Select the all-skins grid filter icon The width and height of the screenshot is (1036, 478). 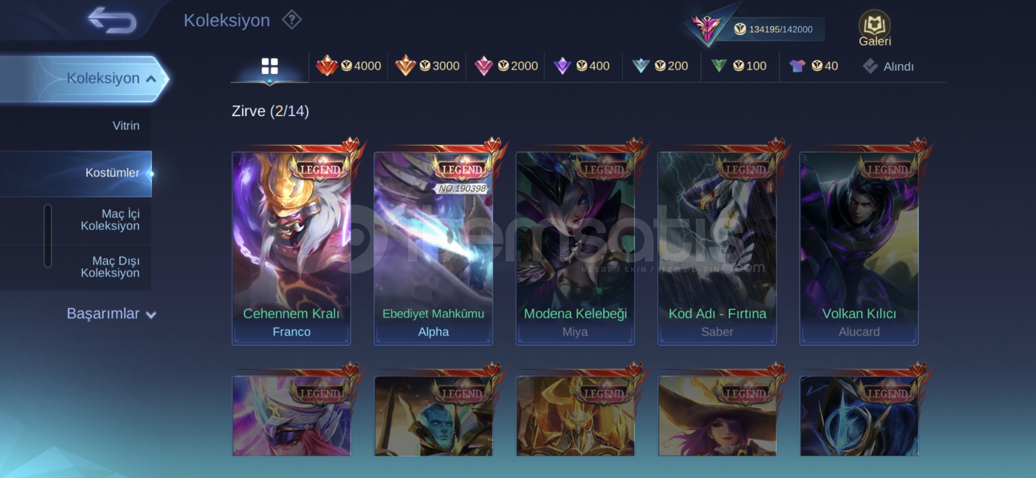270,66
